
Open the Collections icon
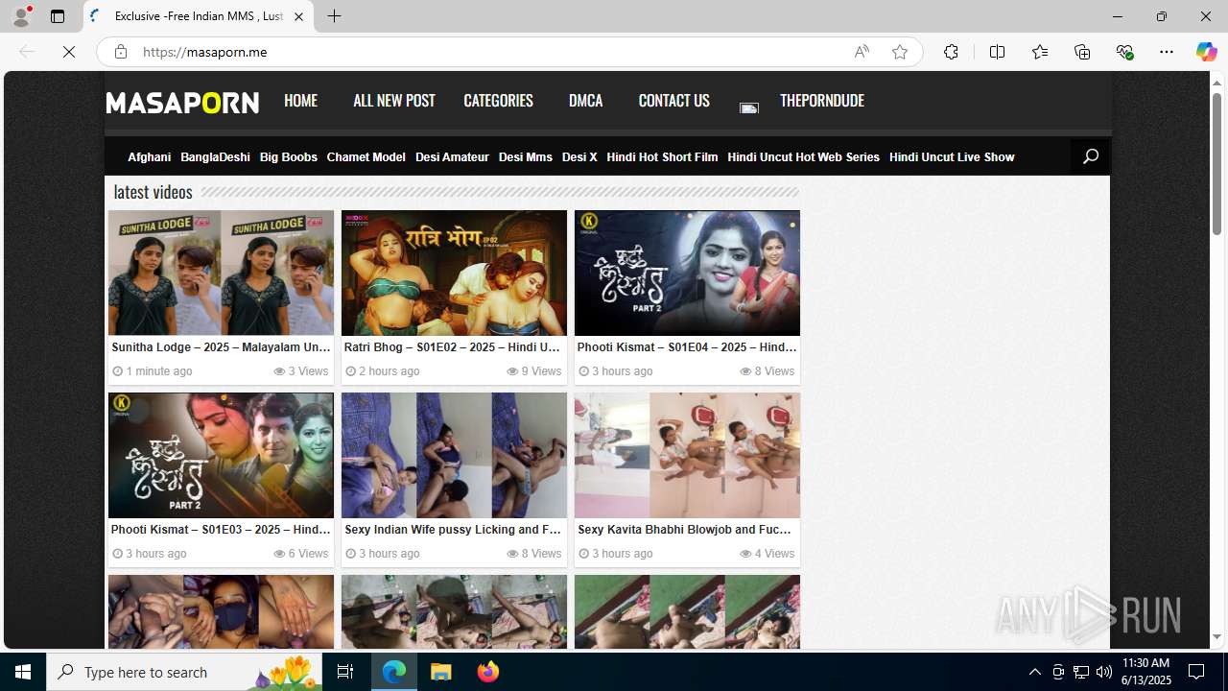coord(1082,52)
